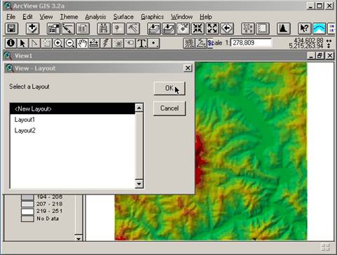Click the Add Theme icon
337x255 pixels.
pyautogui.click(x=32, y=29)
